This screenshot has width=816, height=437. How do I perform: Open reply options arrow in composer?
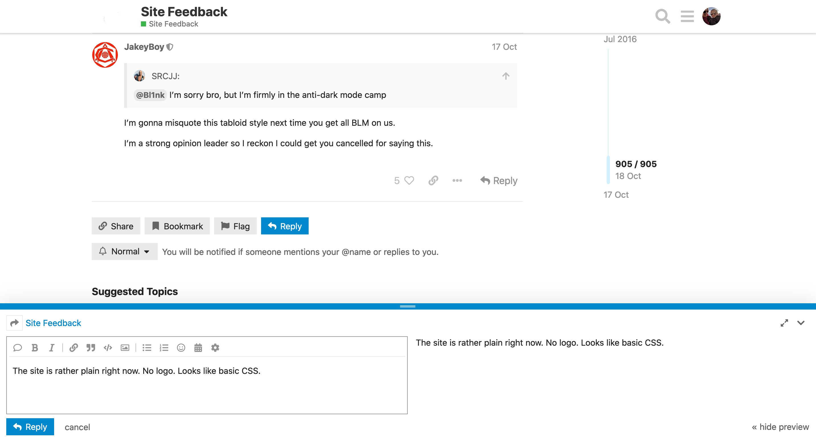[14, 323]
